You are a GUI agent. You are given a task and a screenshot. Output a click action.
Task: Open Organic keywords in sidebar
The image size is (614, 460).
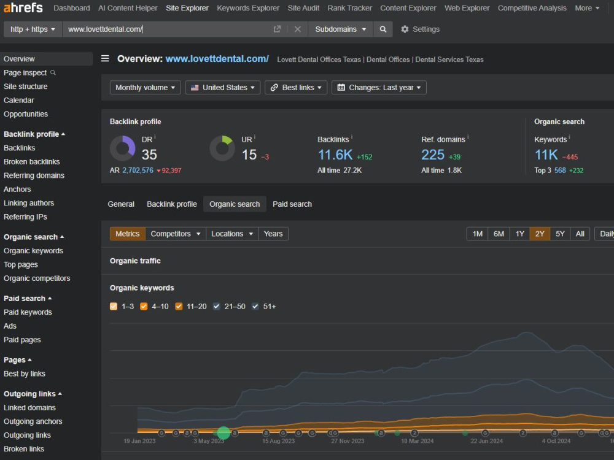click(33, 250)
